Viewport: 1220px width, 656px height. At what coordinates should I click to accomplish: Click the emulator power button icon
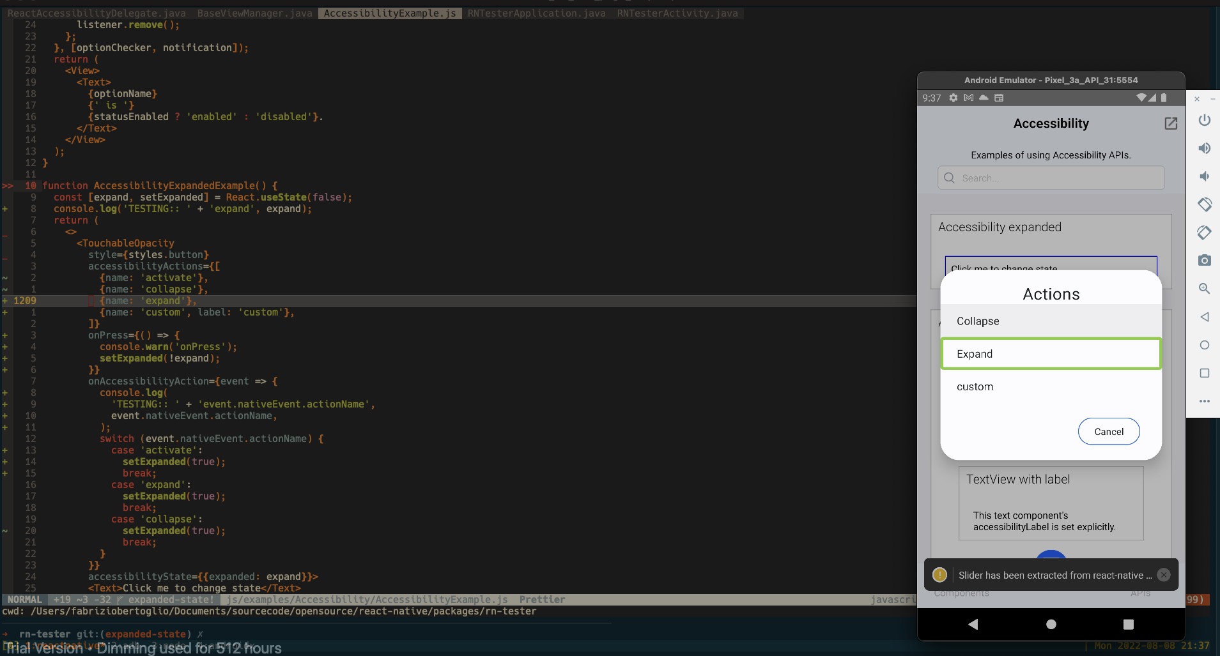tap(1204, 120)
